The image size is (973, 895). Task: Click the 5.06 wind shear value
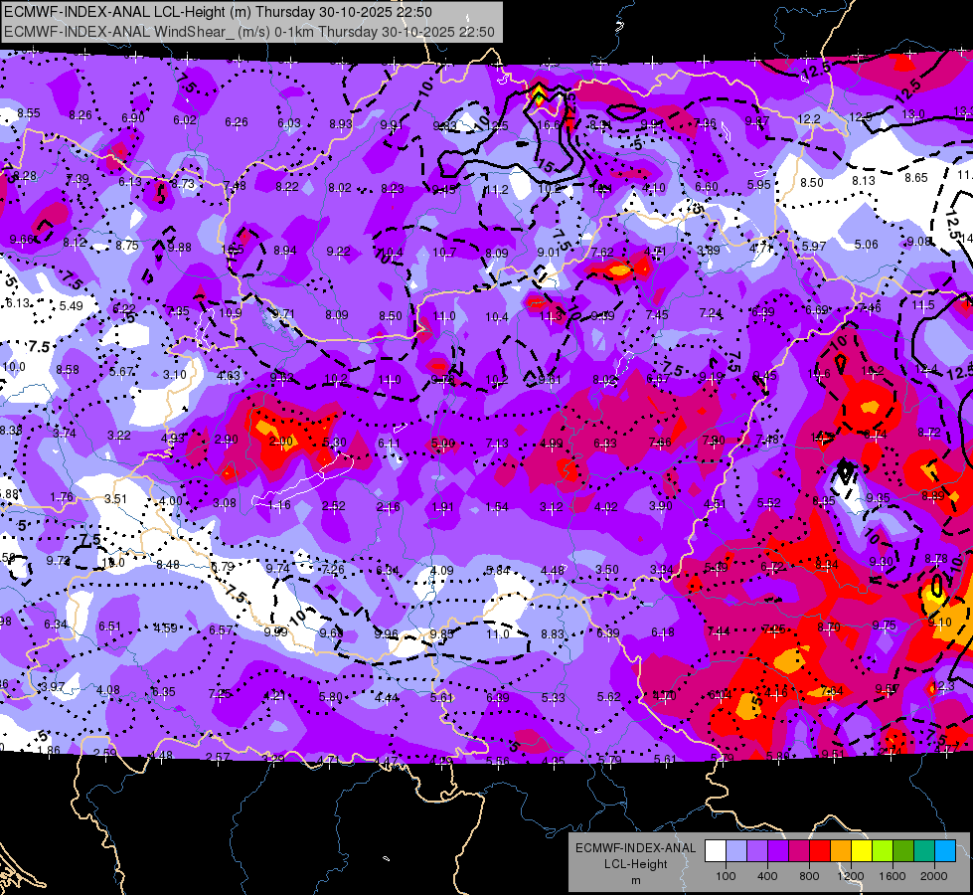[x=867, y=244]
